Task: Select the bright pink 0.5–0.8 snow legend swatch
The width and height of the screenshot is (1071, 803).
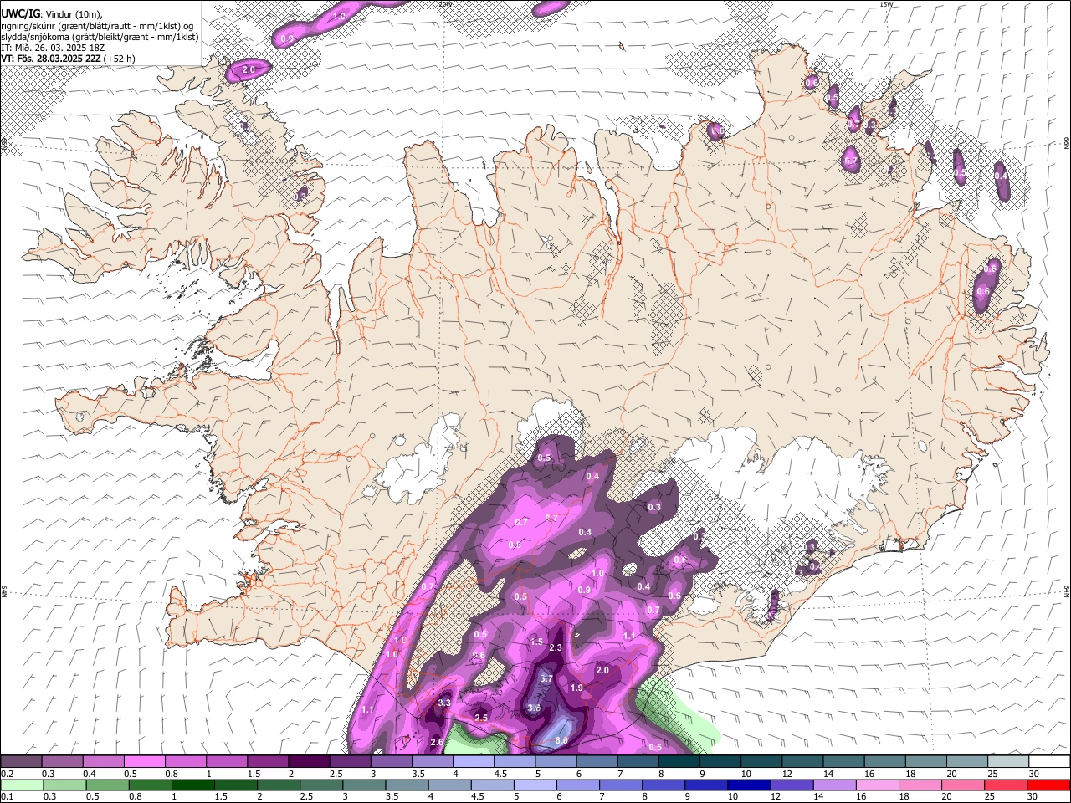Action: [145, 762]
